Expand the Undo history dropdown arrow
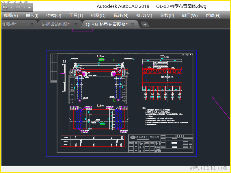Viewport: 231px width, 173px height. tap(11, 7)
